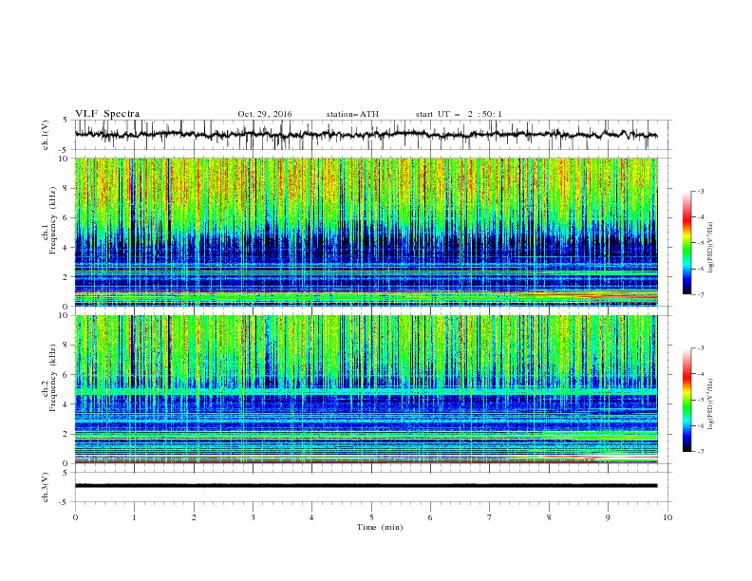
Task: Click inside the ch.1 spectrogram panel
Action: click(366, 232)
